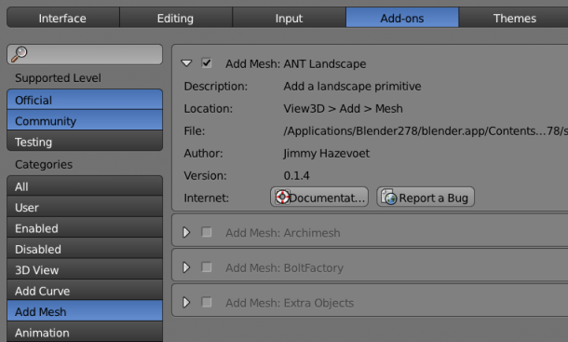568x342 pixels.
Task: Click the 'View3D > Add > Mesh' location
Action: 343,108
